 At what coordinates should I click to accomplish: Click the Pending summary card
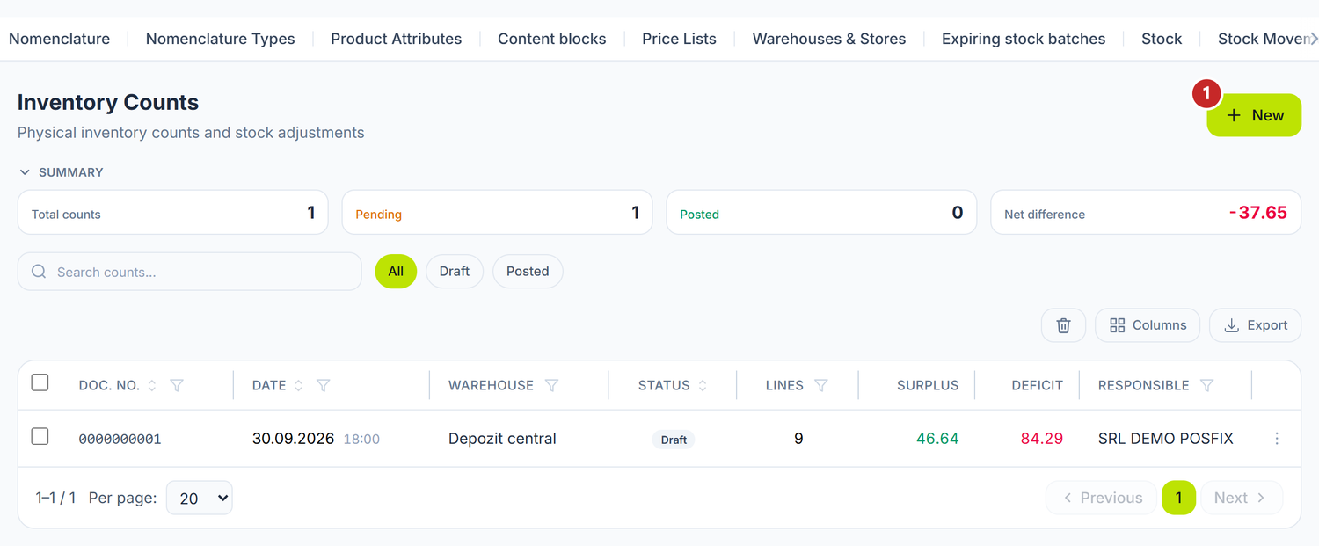coord(497,213)
